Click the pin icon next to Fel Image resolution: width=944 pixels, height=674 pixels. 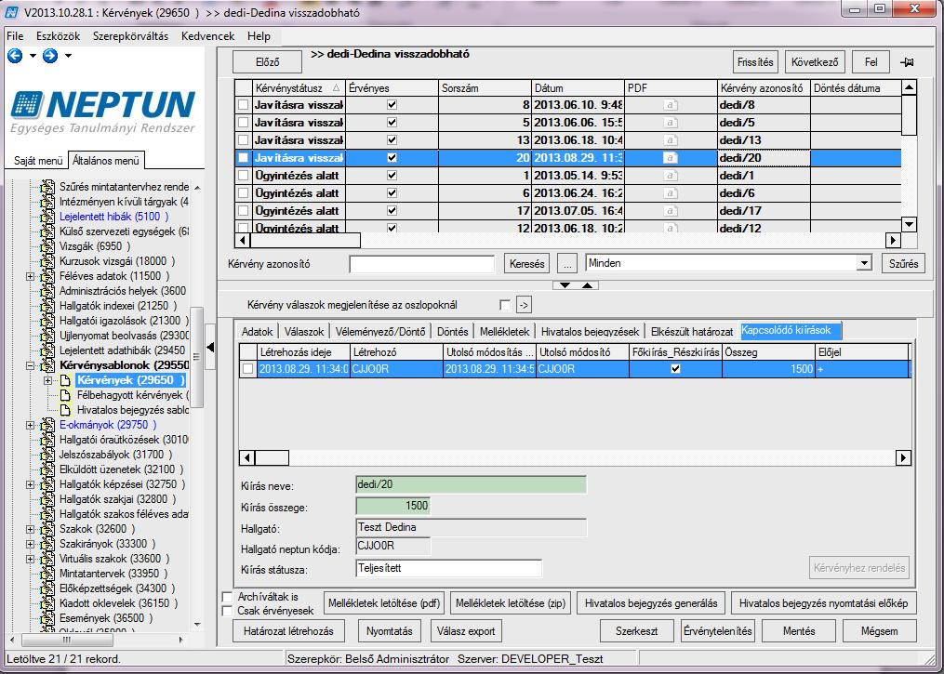908,62
